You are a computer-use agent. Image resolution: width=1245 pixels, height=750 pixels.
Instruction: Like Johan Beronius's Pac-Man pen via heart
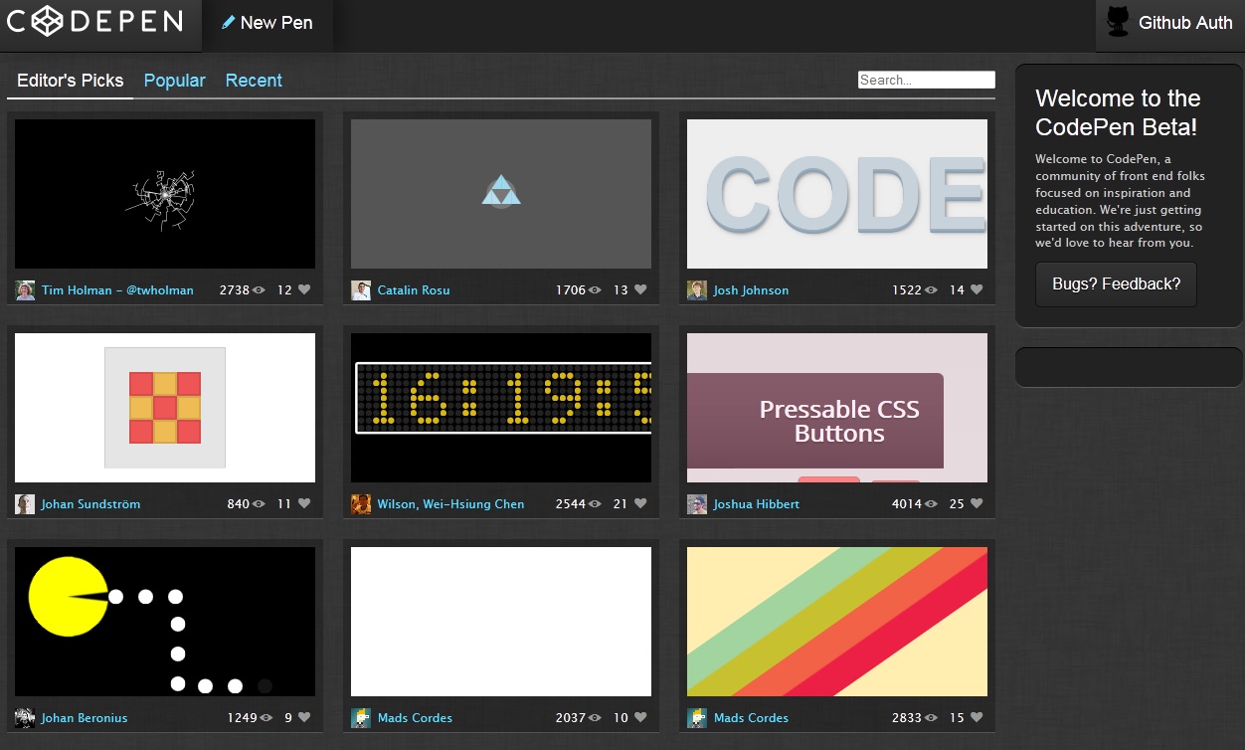[304, 718]
